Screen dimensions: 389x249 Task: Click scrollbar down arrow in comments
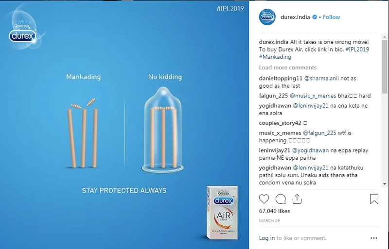click(x=385, y=184)
